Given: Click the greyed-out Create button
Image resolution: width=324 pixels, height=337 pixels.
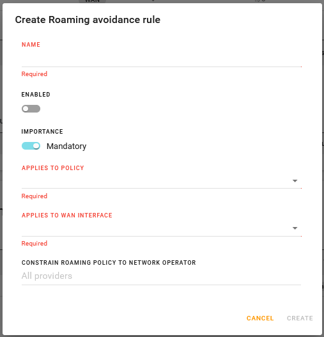Looking at the screenshot, I should pyautogui.click(x=300, y=318).
